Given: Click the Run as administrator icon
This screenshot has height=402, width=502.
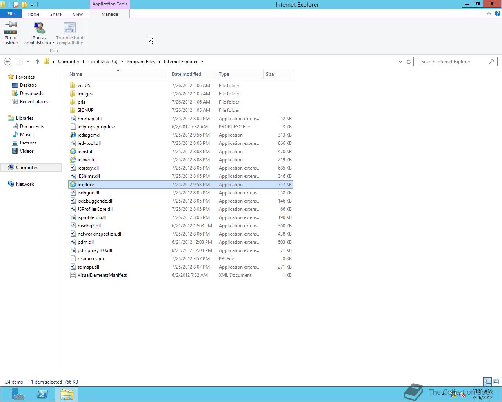Looking at the screenshot, I should 39,28.
